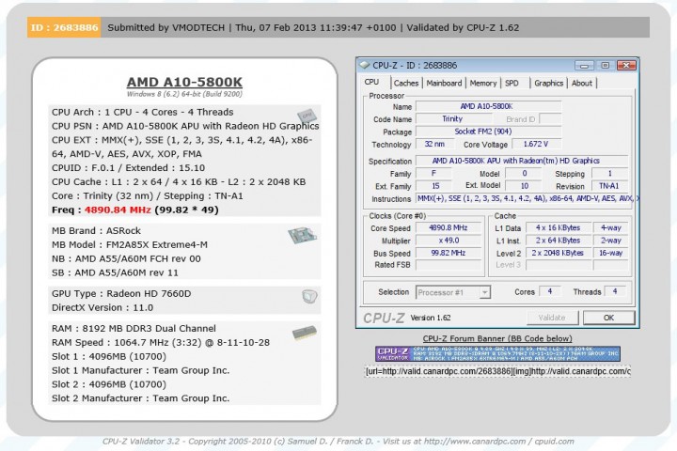677x451 pixels.
Task: Open the Mainboard tab
Action: [444, 83]
